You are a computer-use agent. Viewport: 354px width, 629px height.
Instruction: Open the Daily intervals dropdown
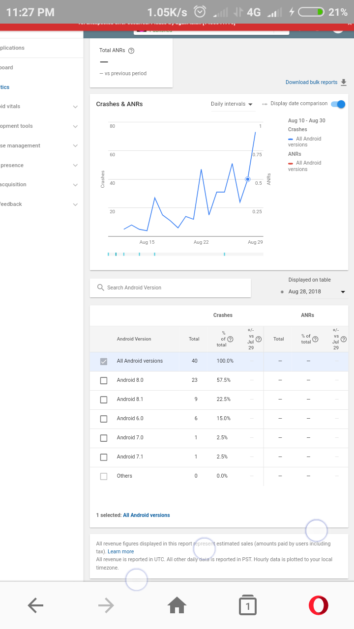[232, 104]
